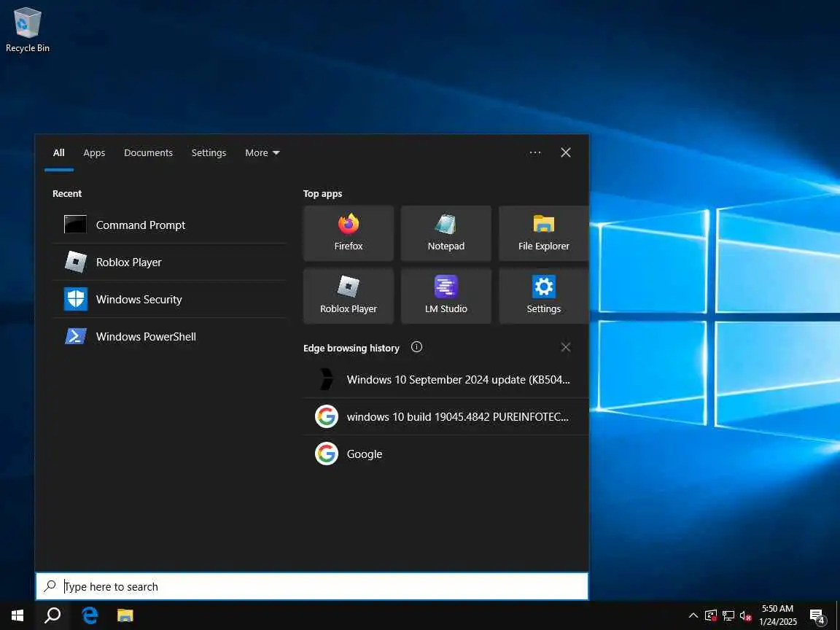Launch Firefox from Top apps
The height and width of the screenshot is (630, 840).
(349, 233)
